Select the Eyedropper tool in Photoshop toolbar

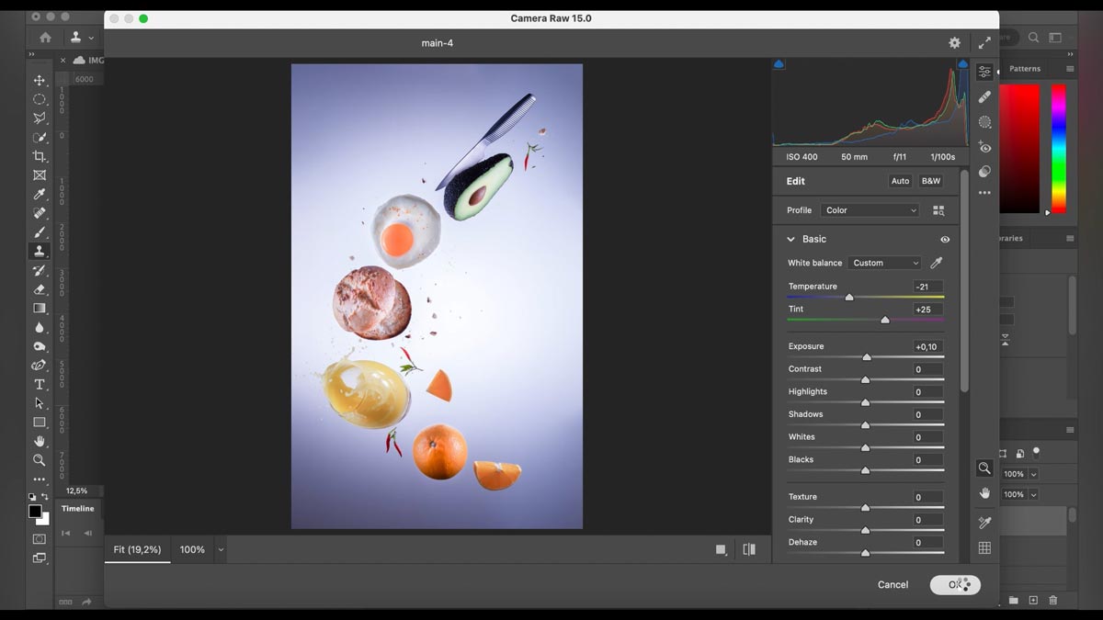pos(40,194)
